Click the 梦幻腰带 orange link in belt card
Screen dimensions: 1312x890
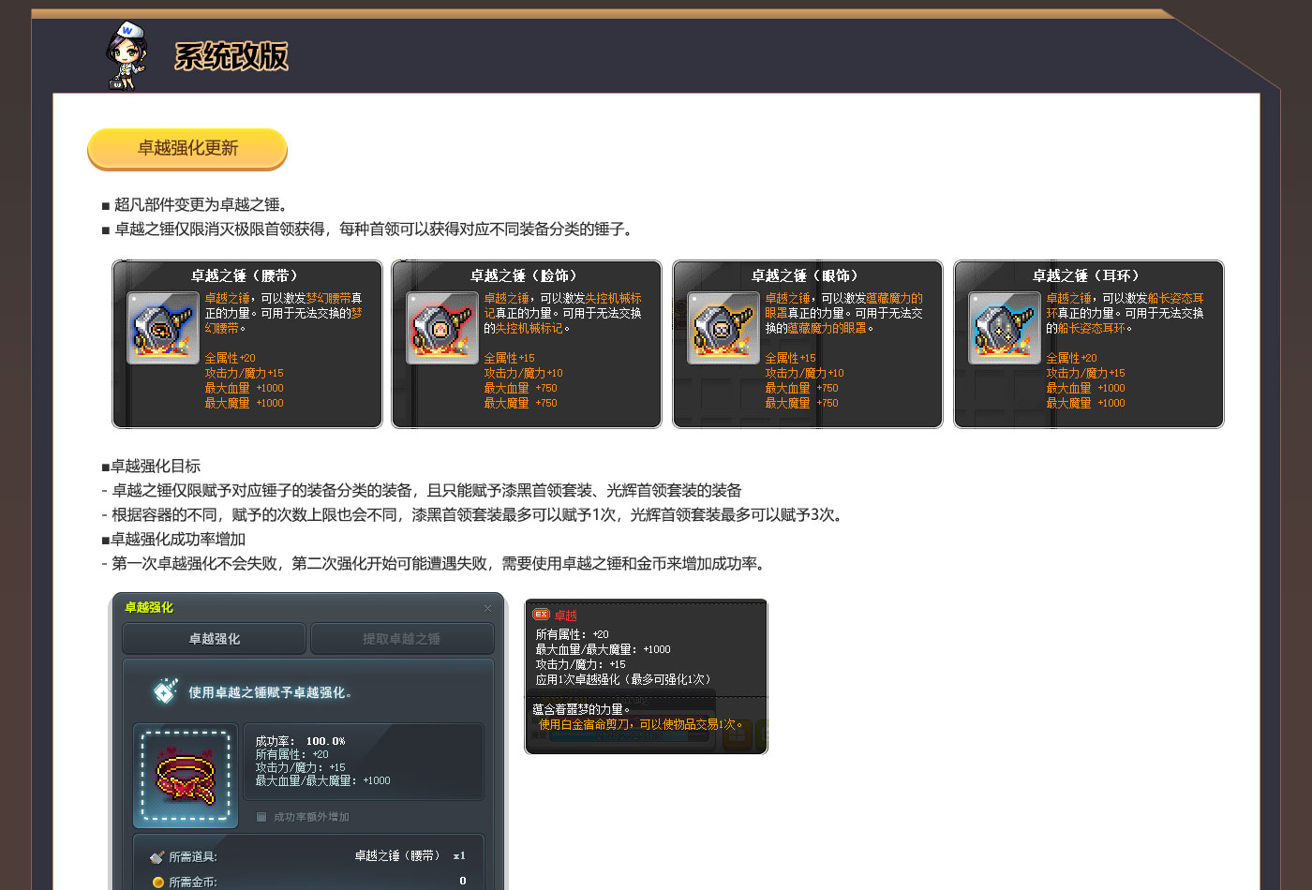coord(329,298)
